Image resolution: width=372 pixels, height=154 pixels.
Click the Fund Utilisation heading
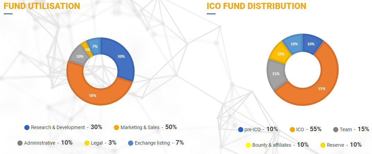[x=42, y=6]
